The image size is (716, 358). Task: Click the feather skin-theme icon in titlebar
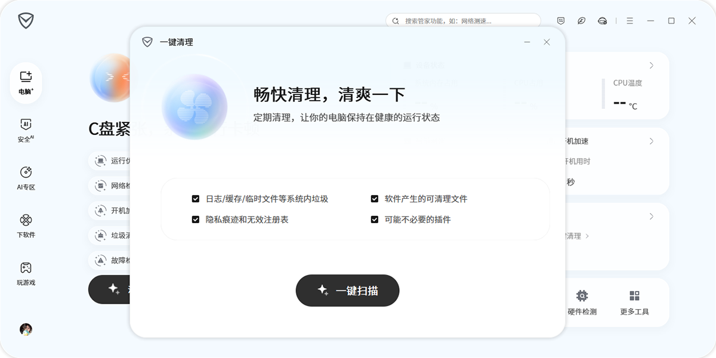[581, 20]
